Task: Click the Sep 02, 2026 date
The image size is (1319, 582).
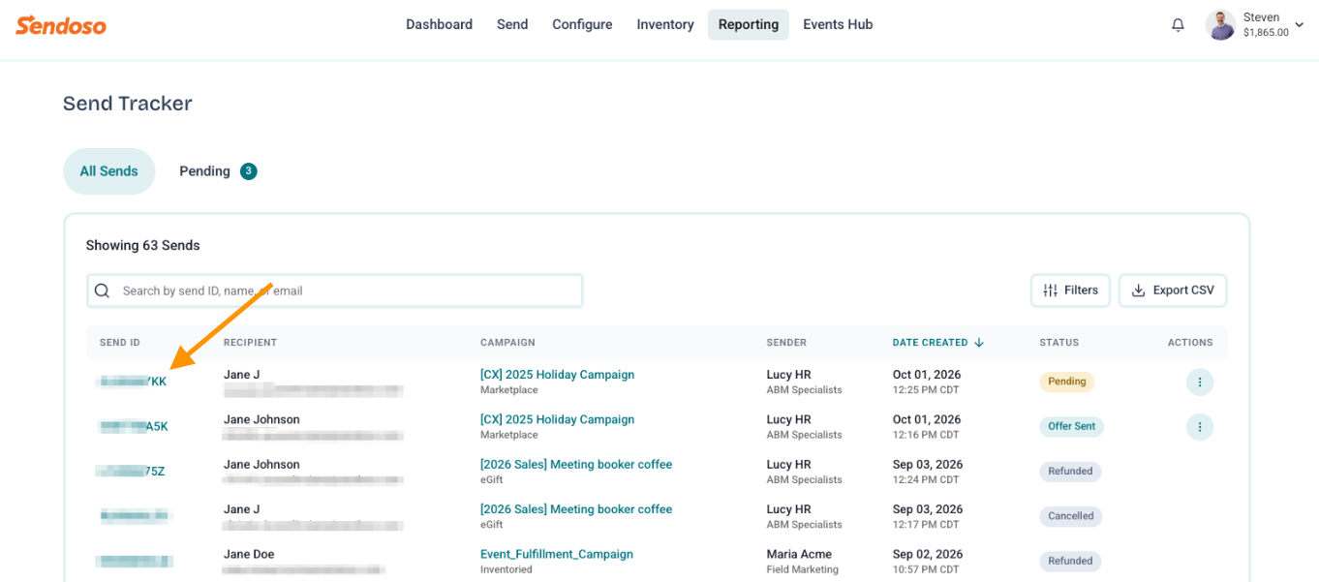Action: [928, 555]
